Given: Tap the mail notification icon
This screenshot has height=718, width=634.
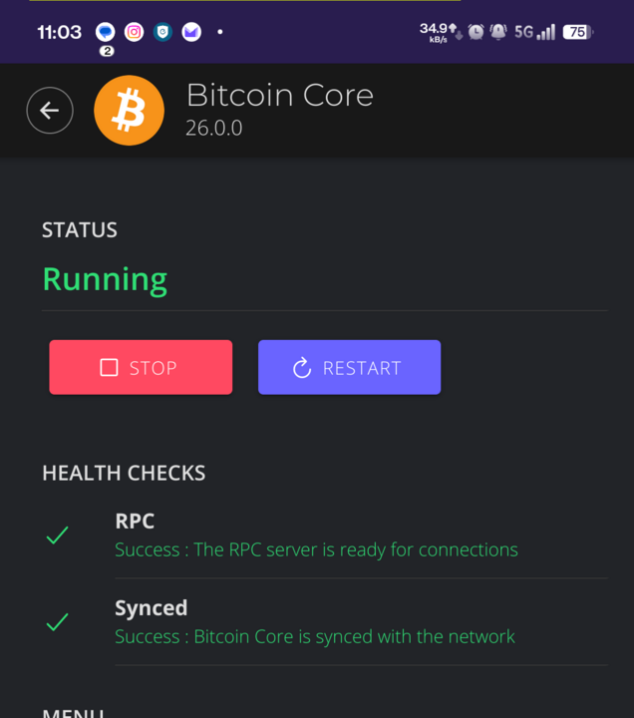Looking at the screenshot, I should point(191,32).
